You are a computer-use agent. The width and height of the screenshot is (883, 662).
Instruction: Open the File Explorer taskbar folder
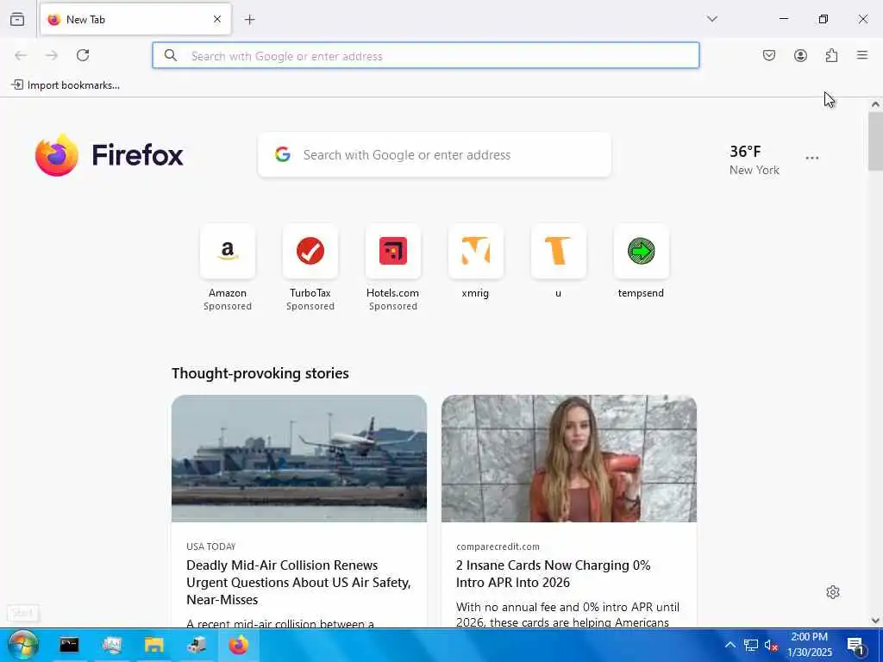153,645
